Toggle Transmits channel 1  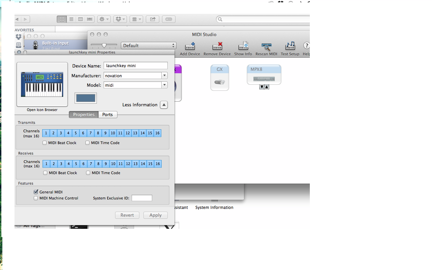point(46,133)
